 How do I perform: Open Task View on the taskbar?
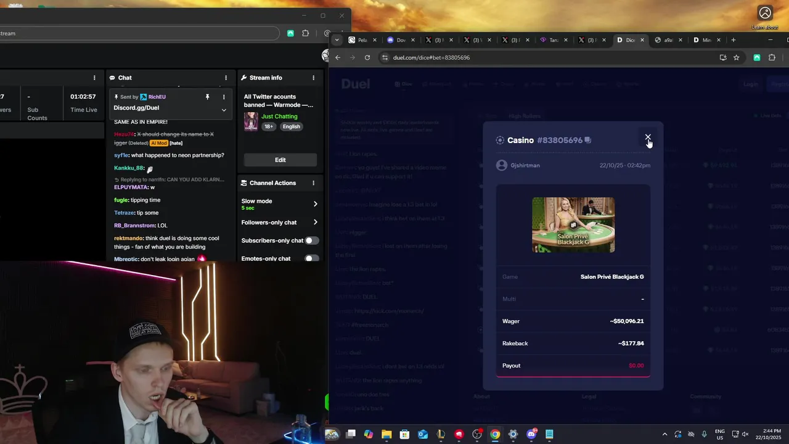[x=351, y=434]
